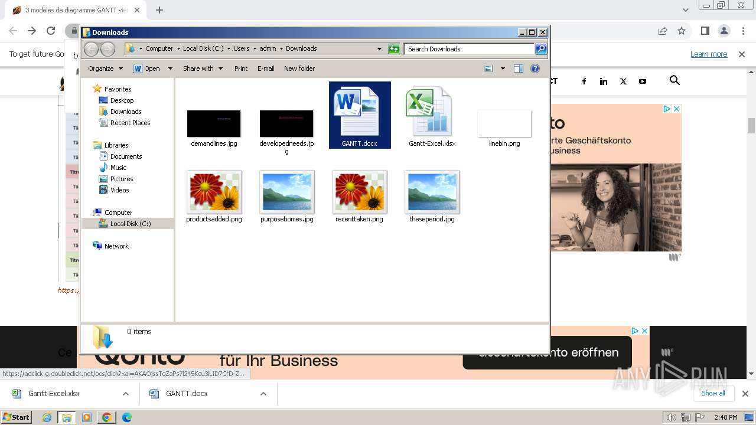This screenshot has width=756, height=425.
Task: Open the Organize menu
Action: (105, 68)
